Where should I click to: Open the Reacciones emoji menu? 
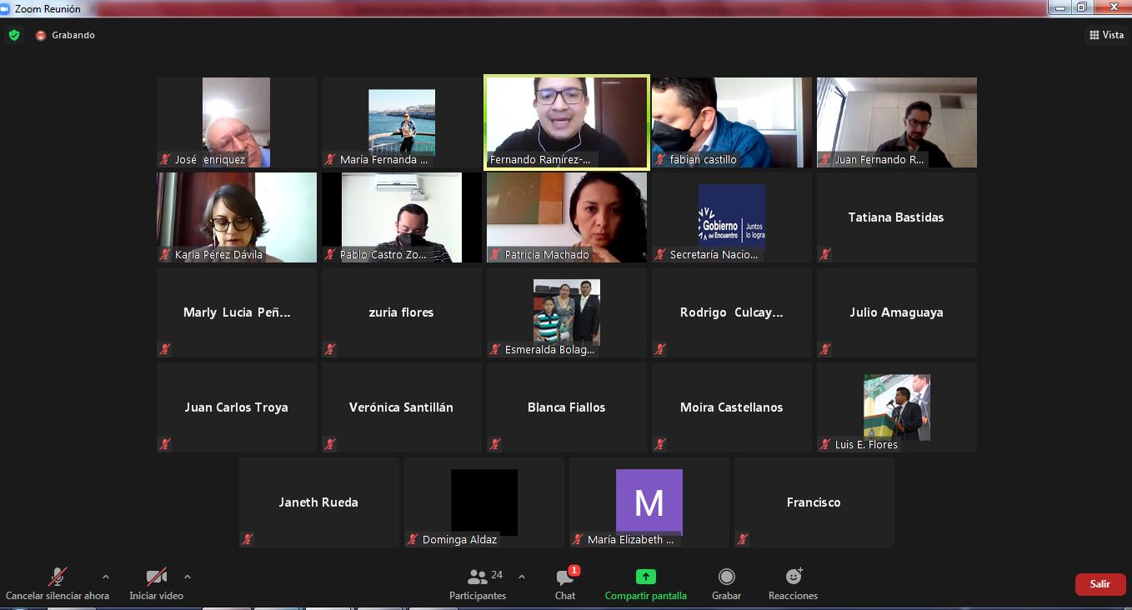(793, 577)
